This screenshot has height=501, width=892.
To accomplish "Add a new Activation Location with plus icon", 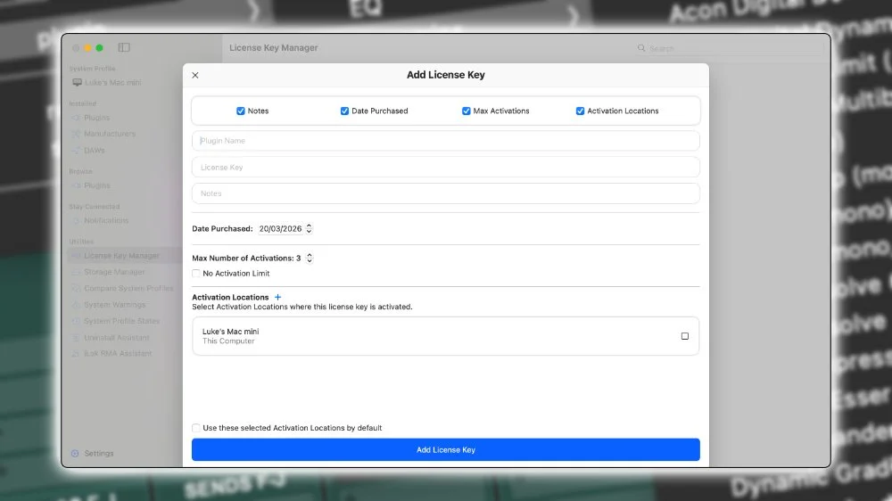I will coord(277,297).
